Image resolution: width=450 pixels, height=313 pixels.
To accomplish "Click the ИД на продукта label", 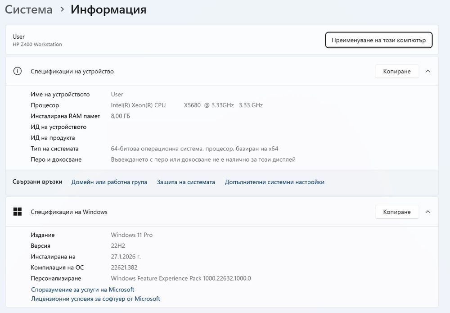I will tap(53, 138).
